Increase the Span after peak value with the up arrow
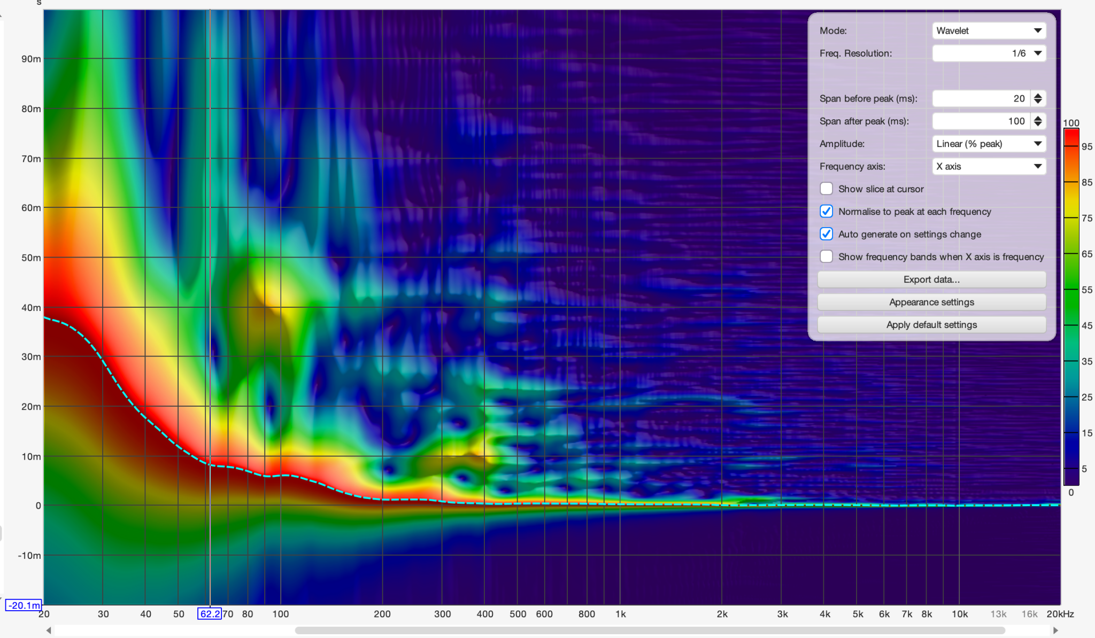This screenshot has height=638, width=1095. pyautogui.click(x=1038, y=118)
